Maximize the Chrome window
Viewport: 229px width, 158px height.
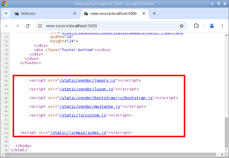(x=219, y=4)
